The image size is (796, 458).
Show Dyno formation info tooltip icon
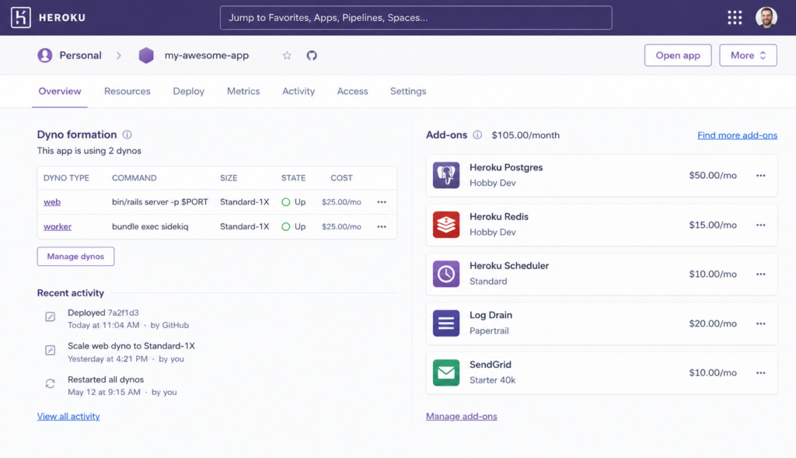tap(127, 135)
